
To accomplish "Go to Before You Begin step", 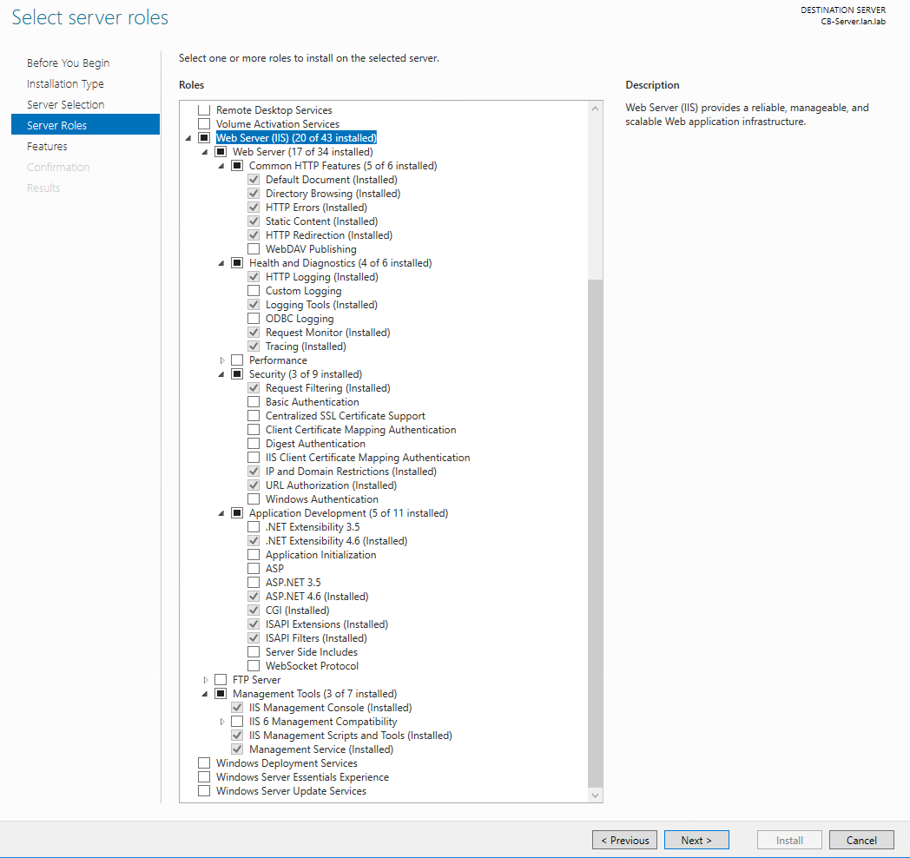I will [x=68, y=63].
